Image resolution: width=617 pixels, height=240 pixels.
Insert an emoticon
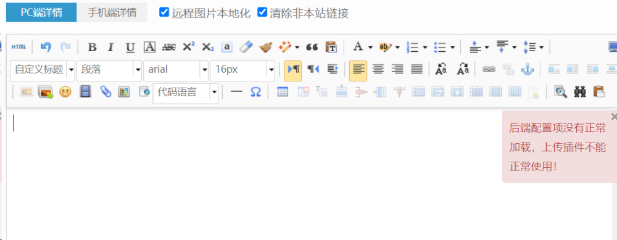[65, 92]
